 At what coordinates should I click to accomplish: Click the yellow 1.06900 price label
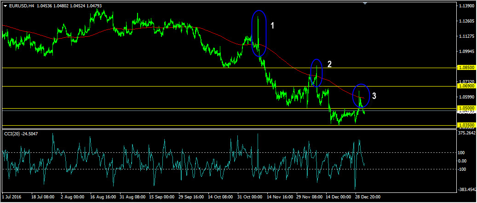pyautogui.click(x=466, y=86)
